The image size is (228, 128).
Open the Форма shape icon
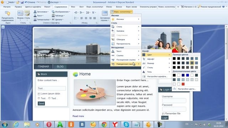(x=20, y=14)
